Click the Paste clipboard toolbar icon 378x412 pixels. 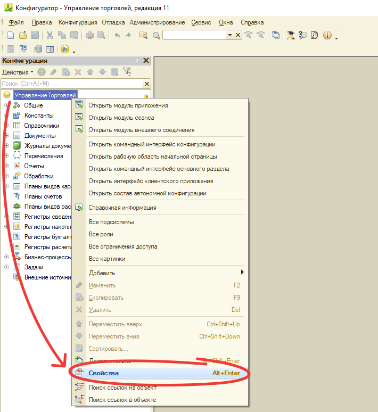74,35
